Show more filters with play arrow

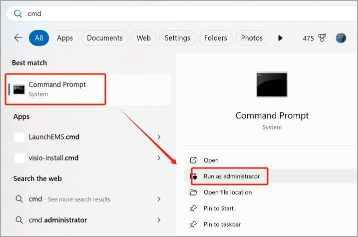click(x=280, y=38)
